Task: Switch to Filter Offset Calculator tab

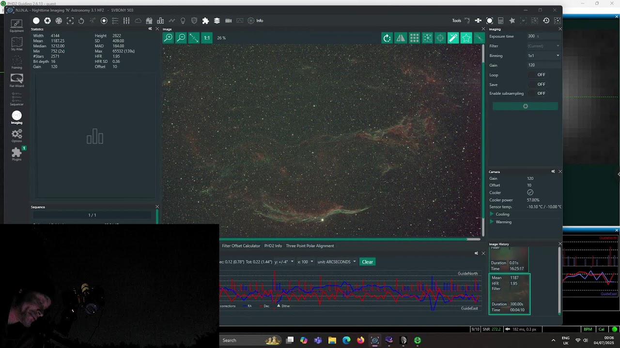Action: (x=241, y=246)
